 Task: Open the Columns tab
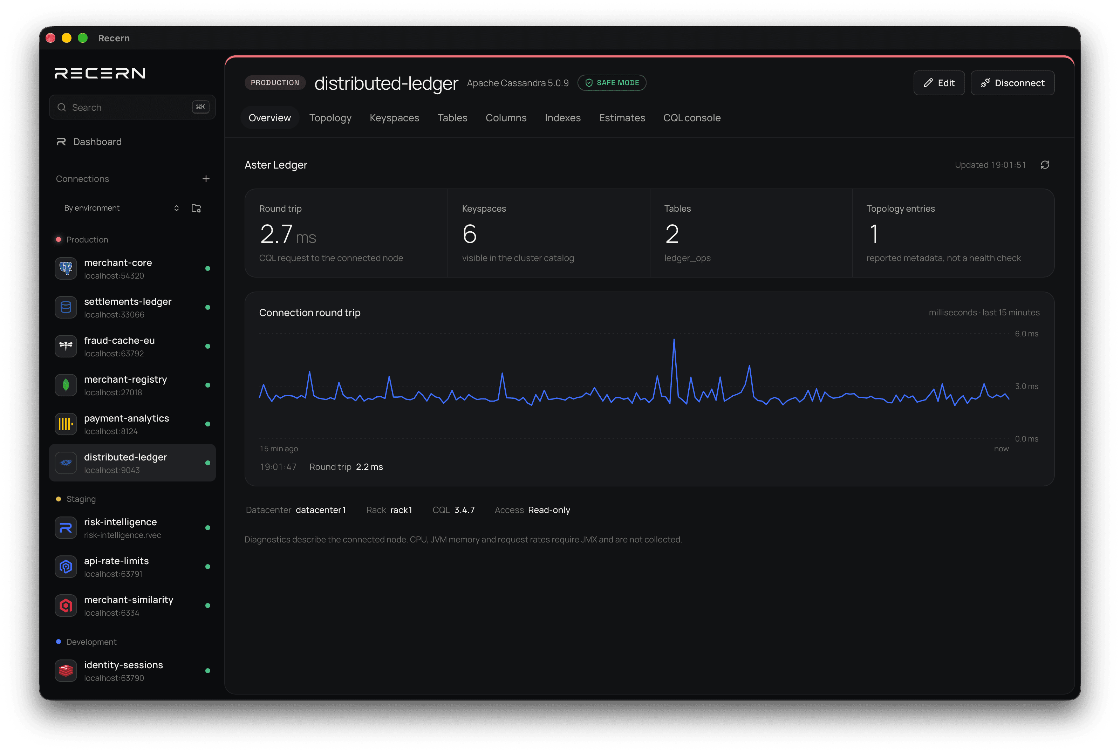506,118
